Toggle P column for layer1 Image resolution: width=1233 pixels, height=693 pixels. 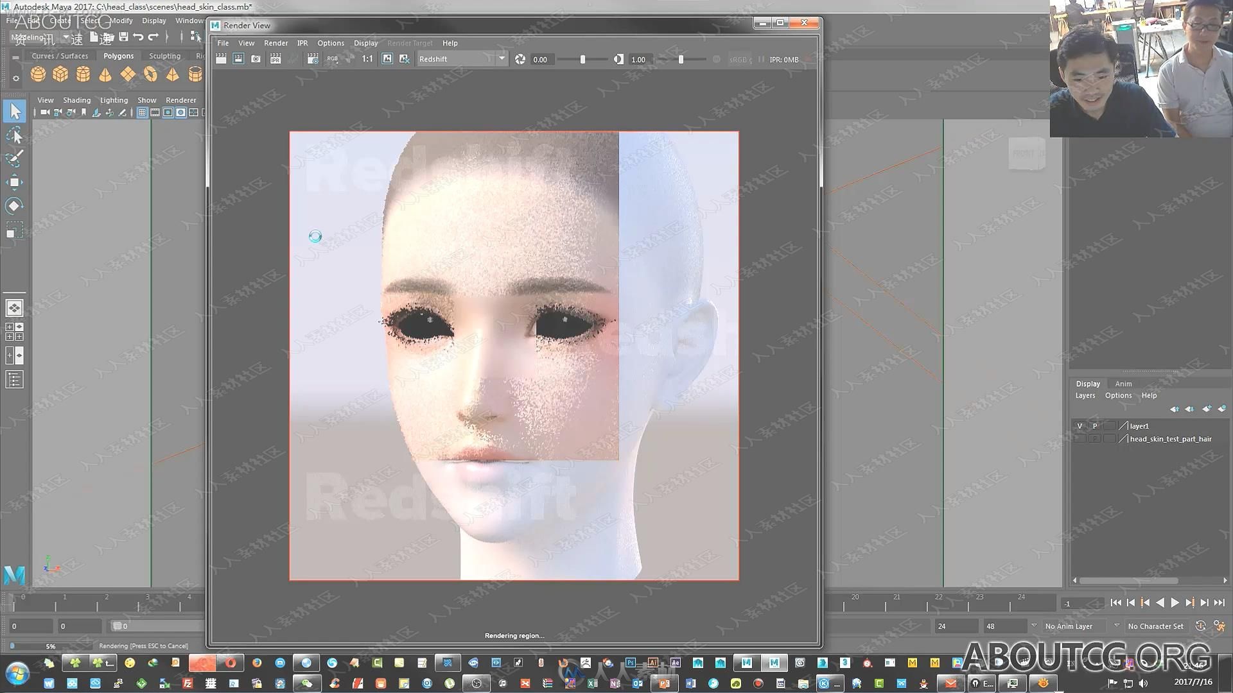(1093, 425)
